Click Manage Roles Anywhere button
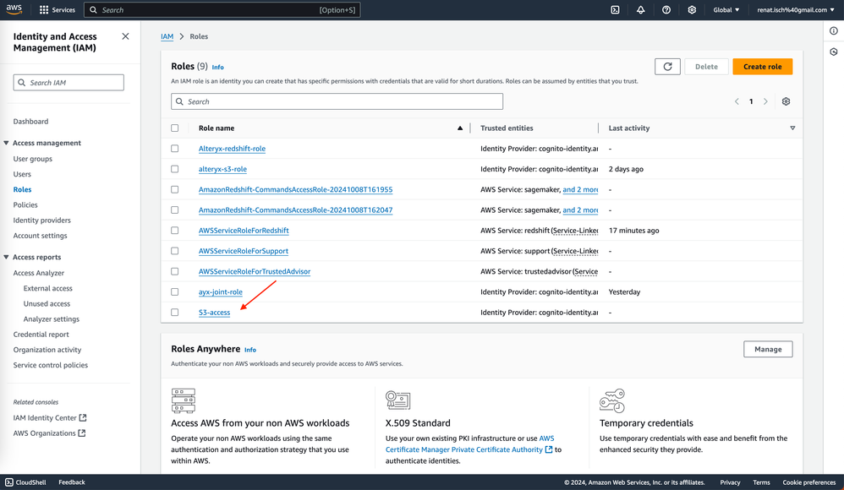This screenshot has width=844, height=490. click(768, 349)
